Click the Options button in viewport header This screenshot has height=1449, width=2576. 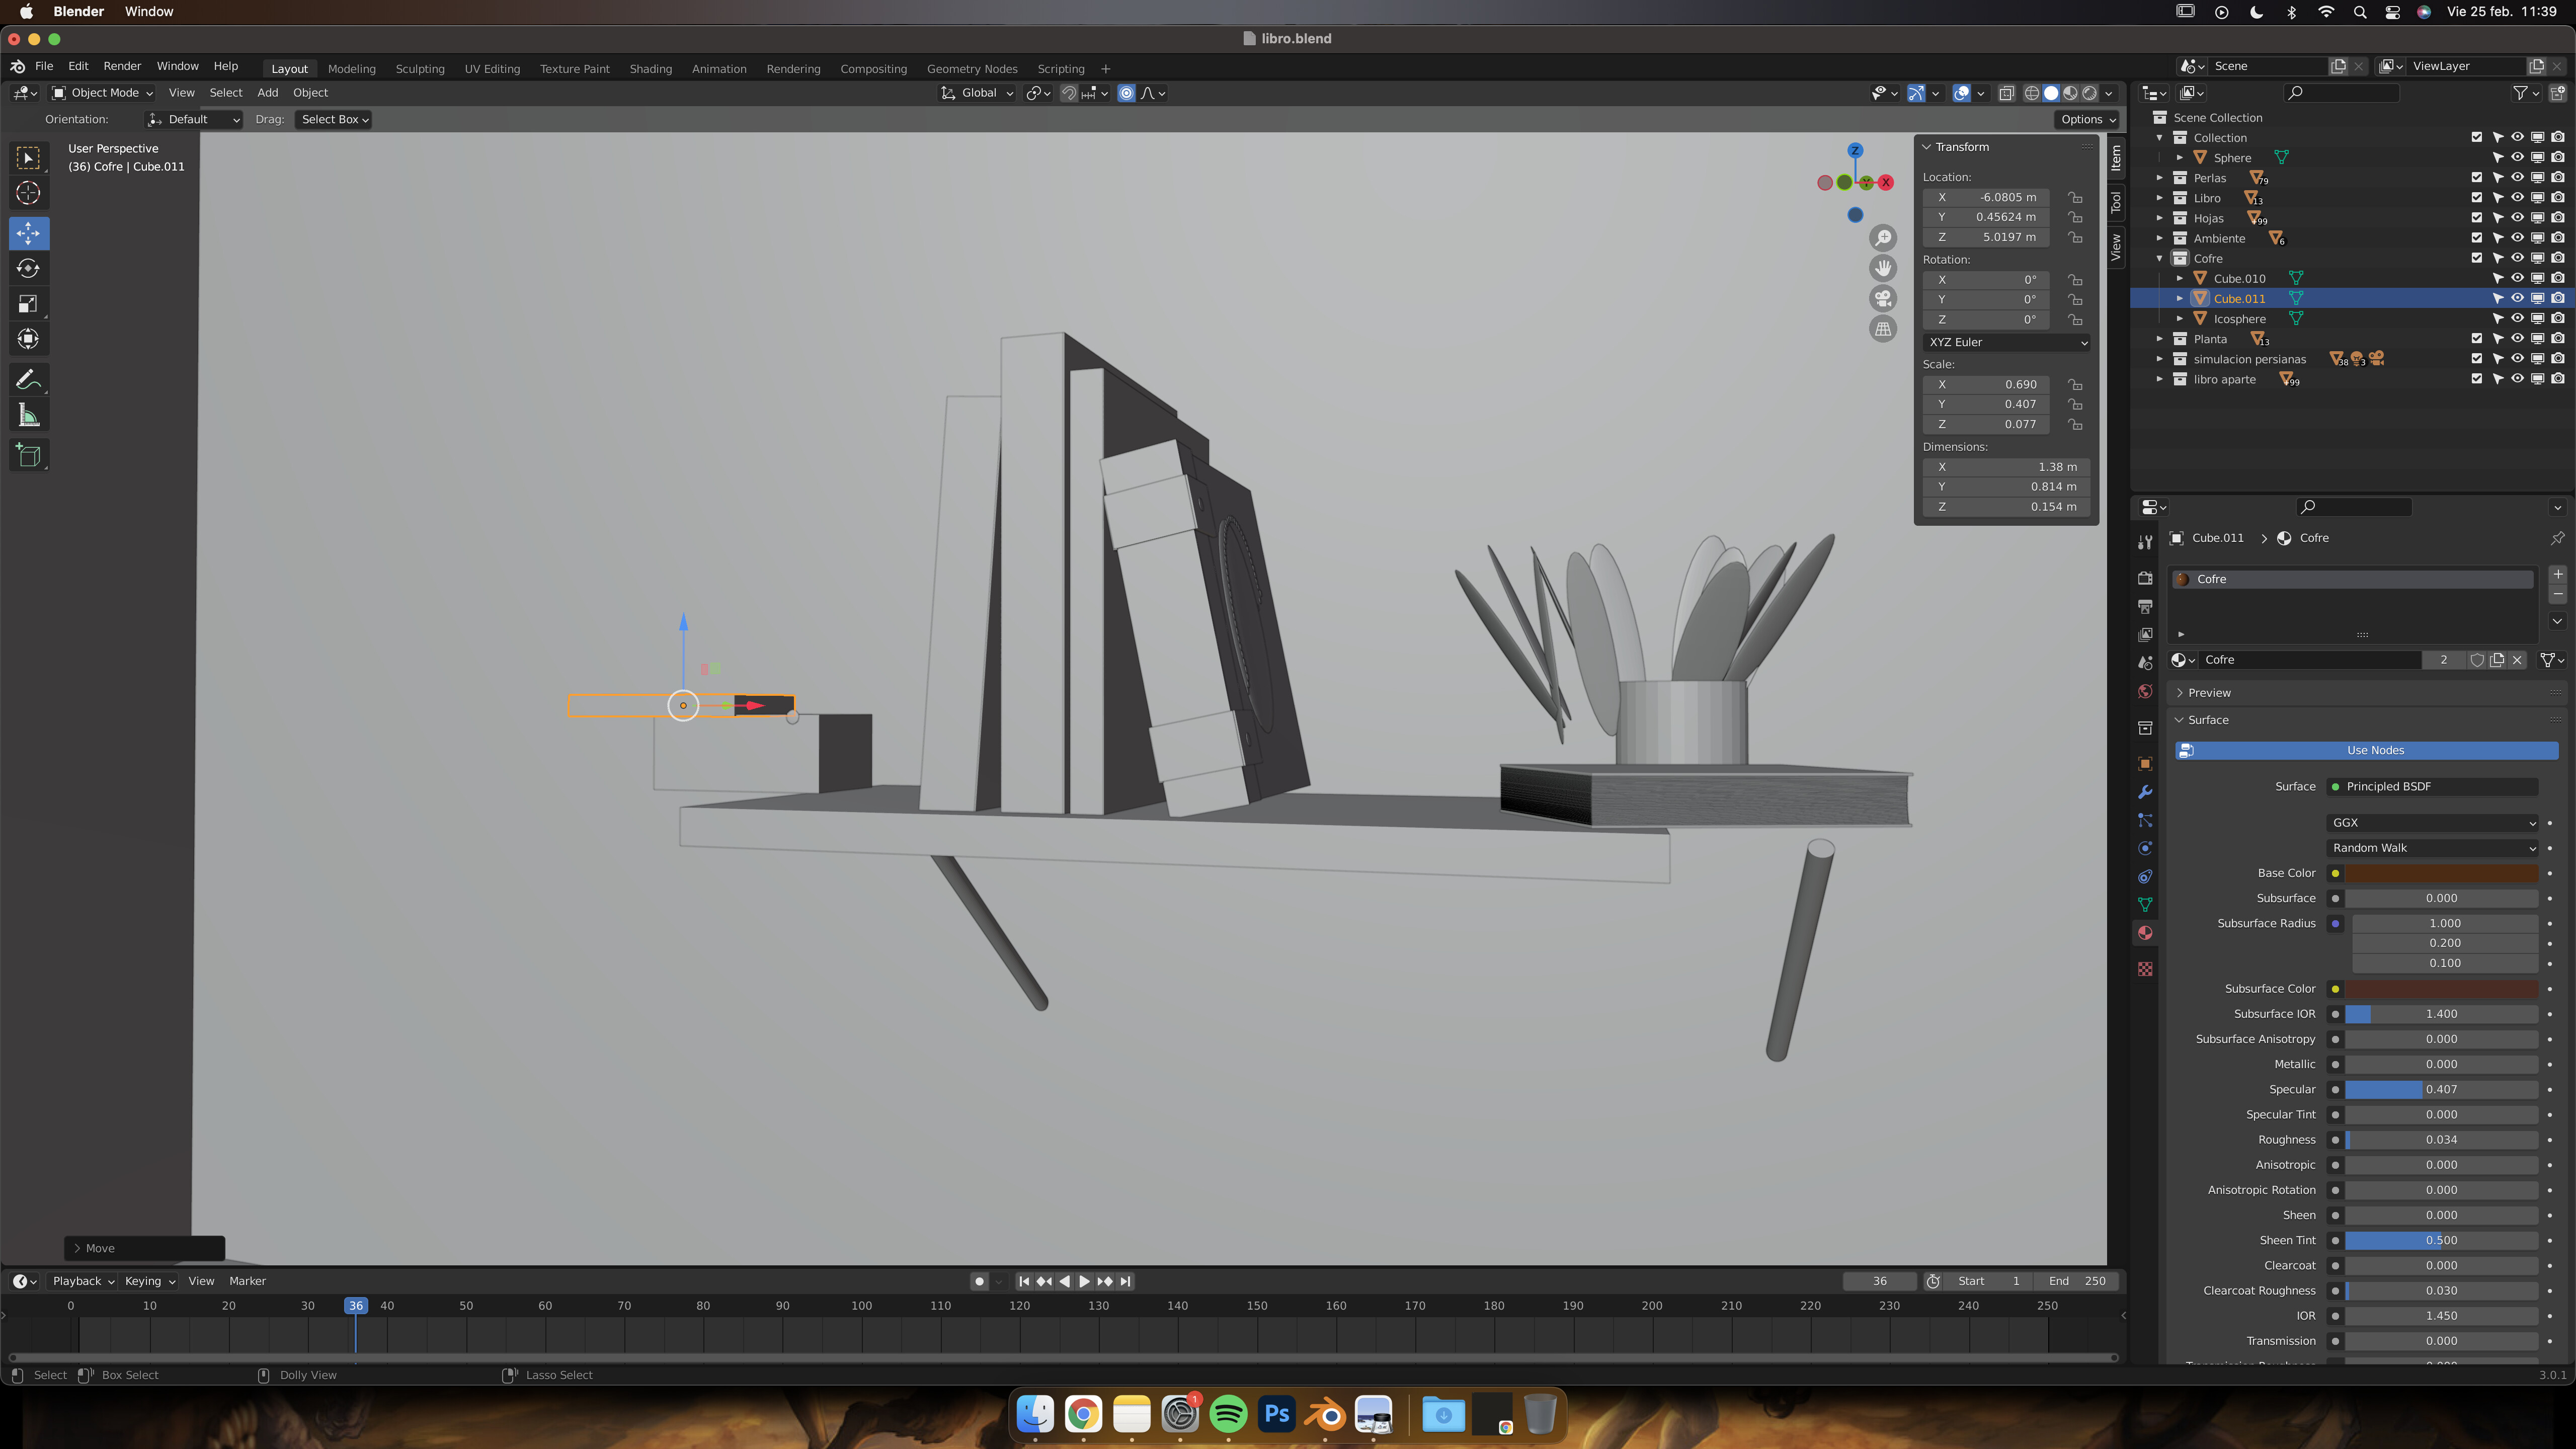[2087, 119]
